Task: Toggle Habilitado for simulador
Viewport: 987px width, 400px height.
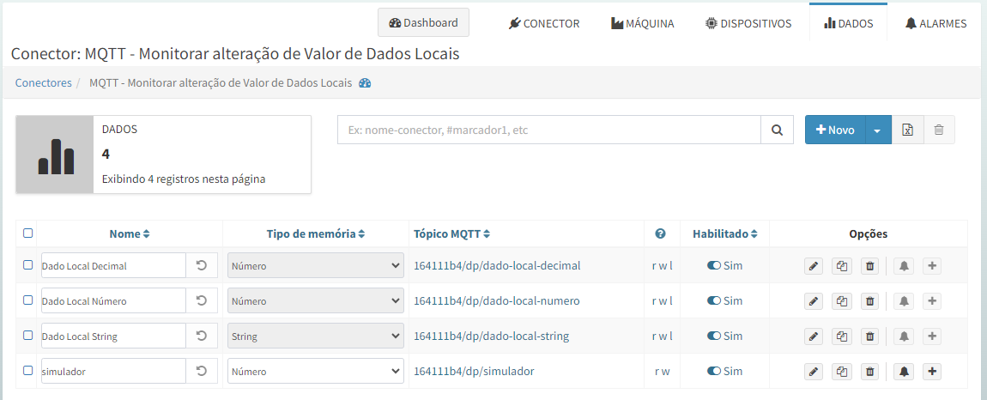Action: pos(714,372)
